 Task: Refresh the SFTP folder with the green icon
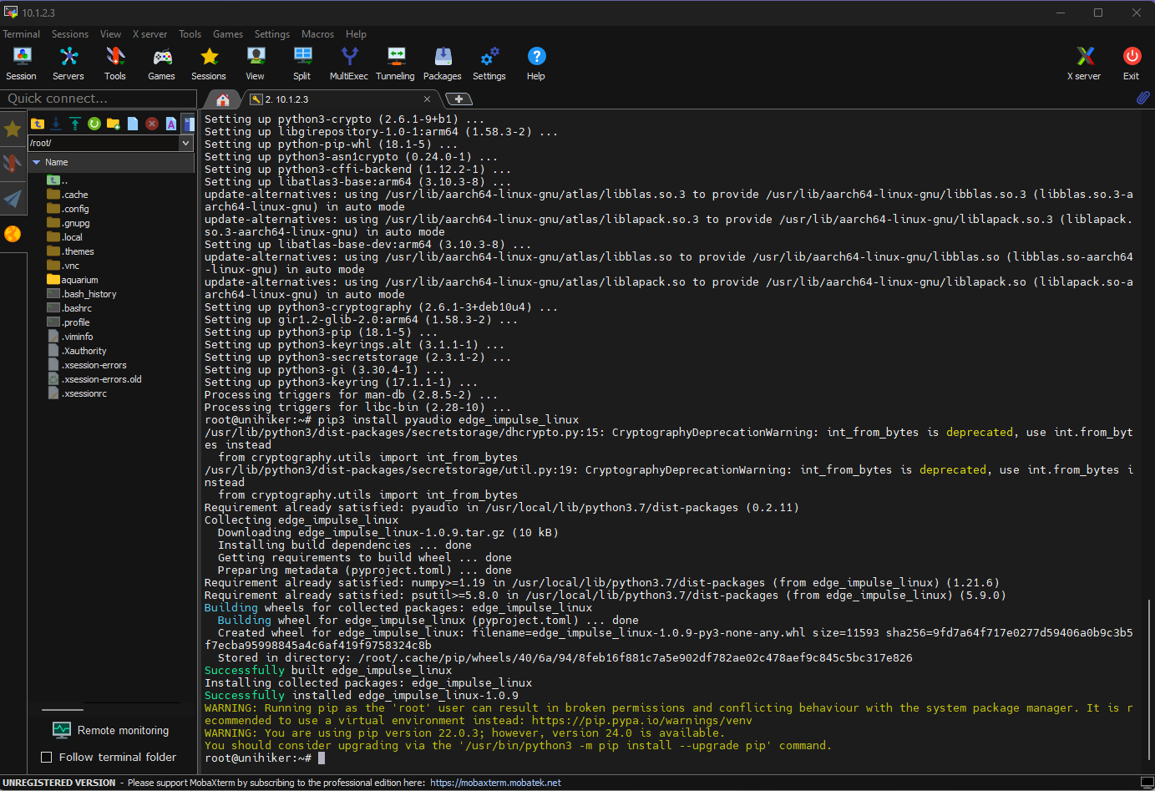(x=94, y=124)
